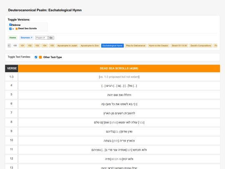Click the orange Other Text-Type swatch
Image resolution: width=225 pixels, height=169 pixels.
point(40,57)
